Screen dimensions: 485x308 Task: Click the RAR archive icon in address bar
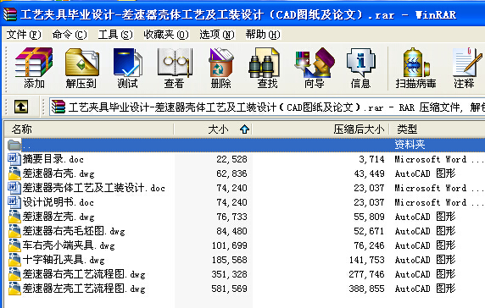(x=59, y=107)
